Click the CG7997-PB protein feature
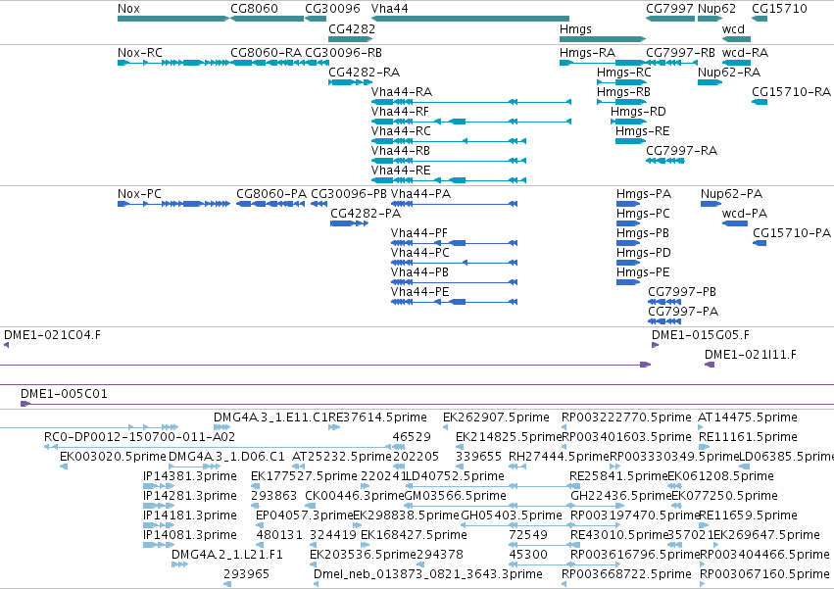Image resolution: width=834 pixels, height=589 pixels. [x=664, y=302]
